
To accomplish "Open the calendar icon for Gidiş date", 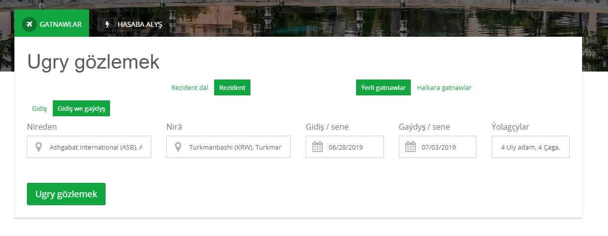I will (318, 147).
